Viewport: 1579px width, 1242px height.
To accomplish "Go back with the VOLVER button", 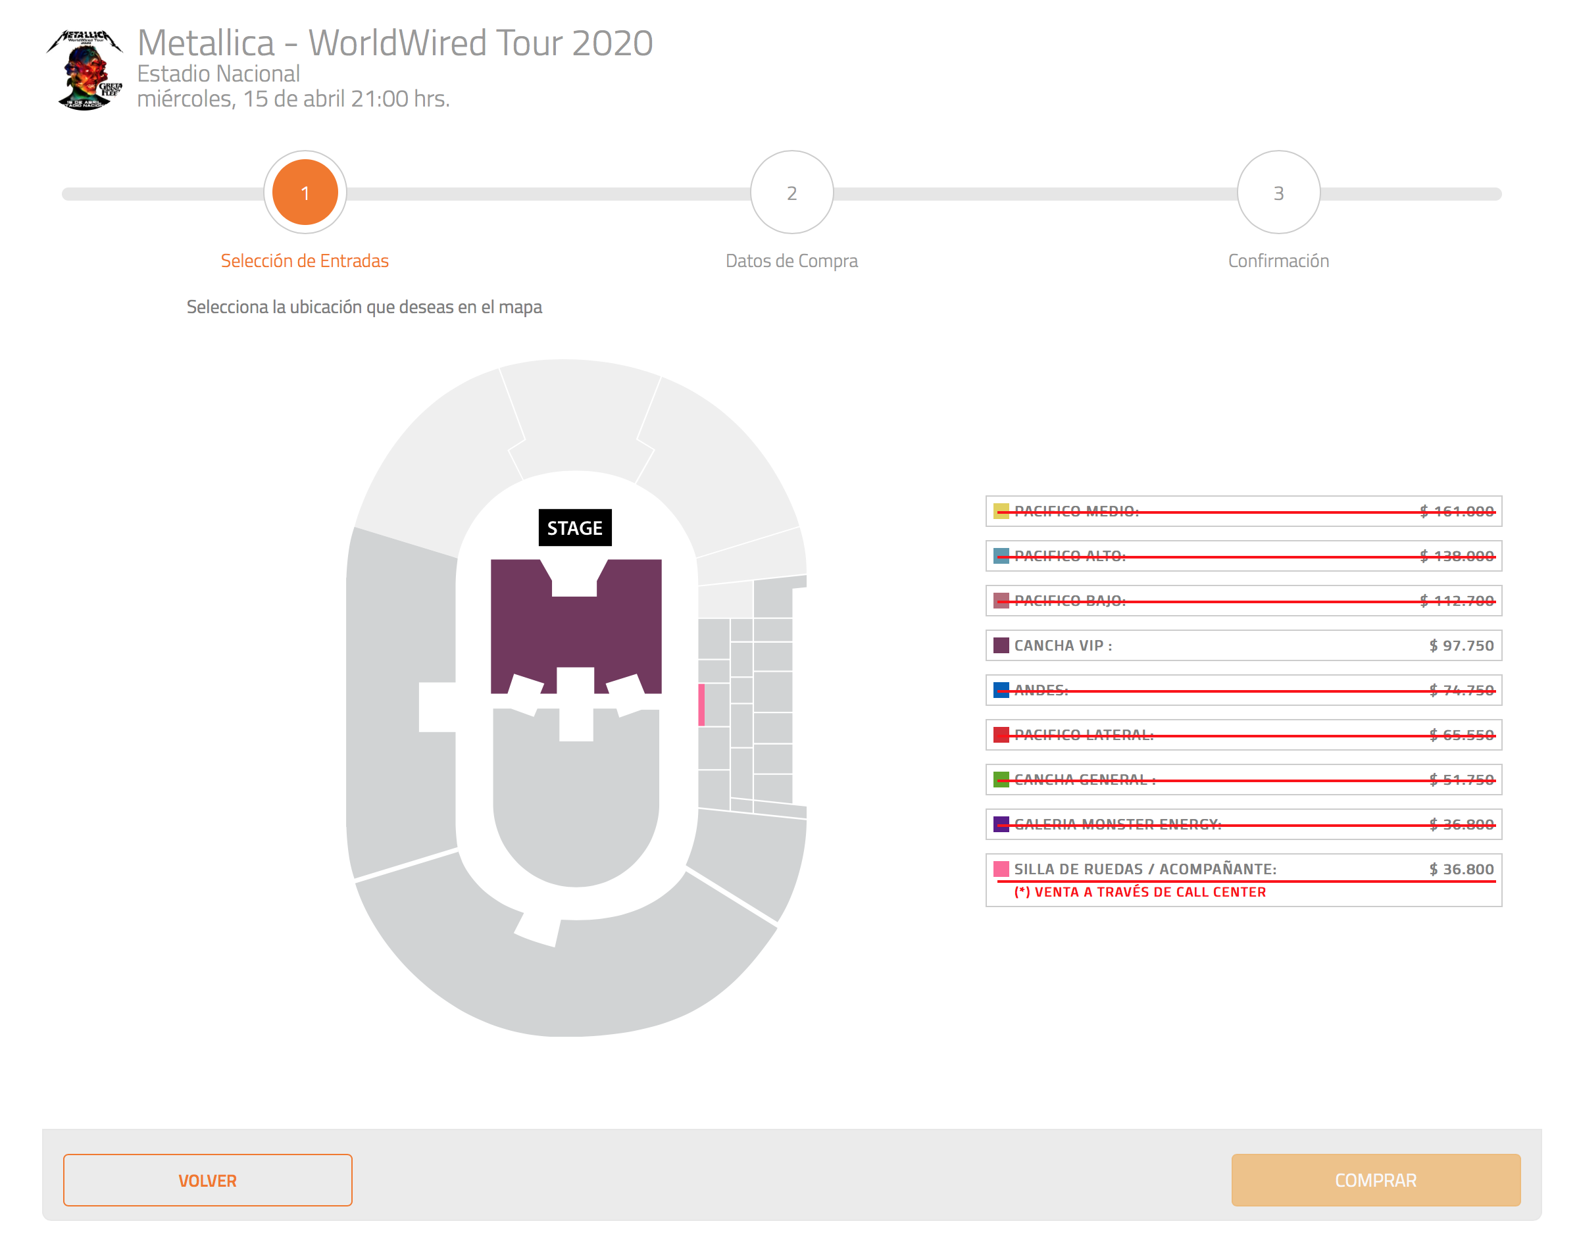I will pos(207,1180).
